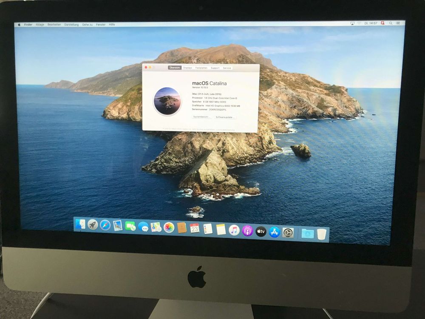Viewport: 425px width, 319px height.
Task: Open the Ablage menu
Action: point(40,25)
